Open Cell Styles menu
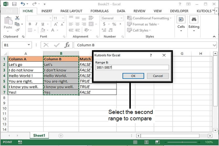This screenshot has height=146, width=219. pos(139,30)
